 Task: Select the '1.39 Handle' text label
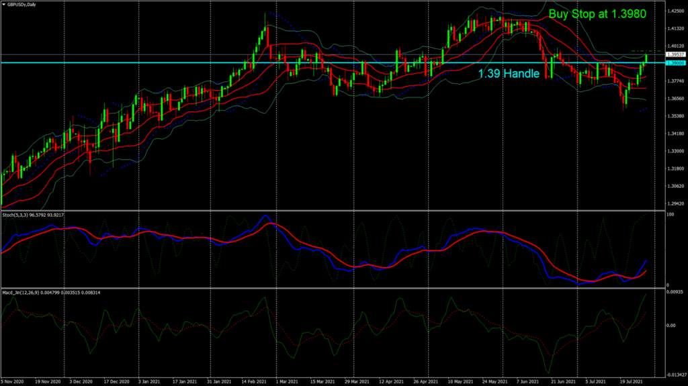(x=509, y=73)
